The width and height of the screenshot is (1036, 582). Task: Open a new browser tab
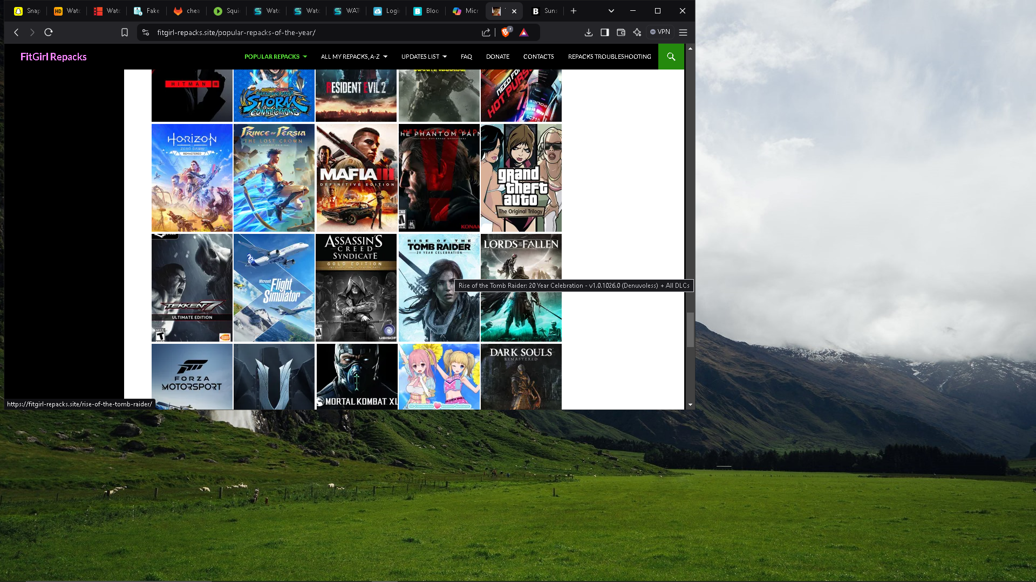pyautogui.click(x=574, y=11)
